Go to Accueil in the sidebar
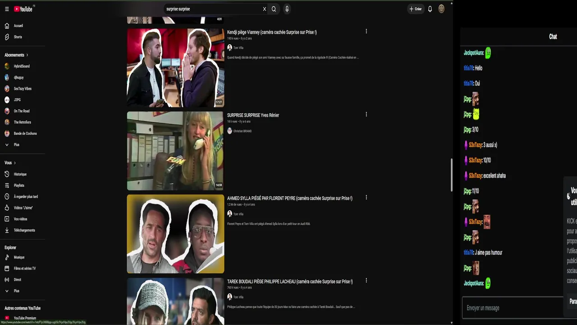The width and height of the screenshot is (577, 325). point(18,26)
